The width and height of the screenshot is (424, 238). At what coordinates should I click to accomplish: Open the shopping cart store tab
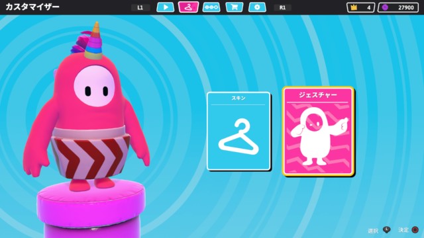tap(234, 7)
